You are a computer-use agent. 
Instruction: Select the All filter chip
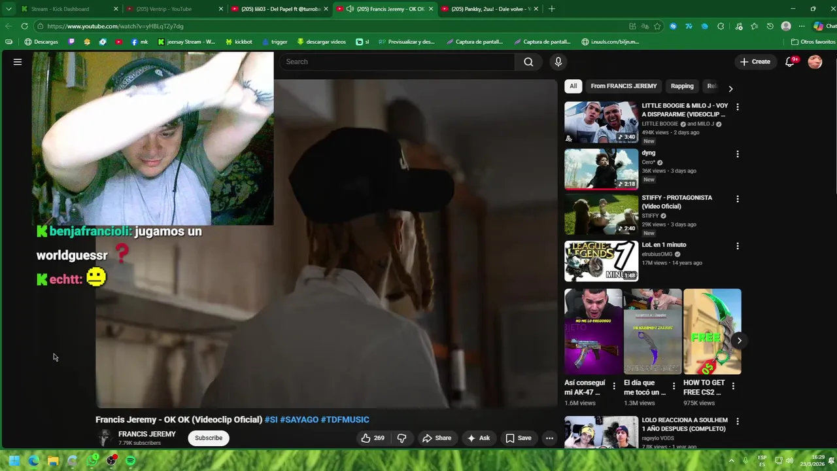[x=573, y=86]
